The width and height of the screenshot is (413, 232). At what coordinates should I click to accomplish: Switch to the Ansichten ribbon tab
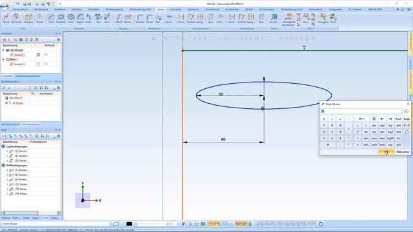176,10
